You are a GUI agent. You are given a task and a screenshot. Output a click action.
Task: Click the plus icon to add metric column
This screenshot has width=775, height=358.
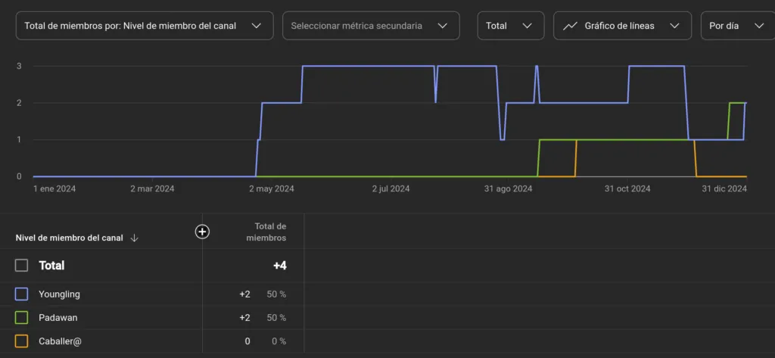202,232
